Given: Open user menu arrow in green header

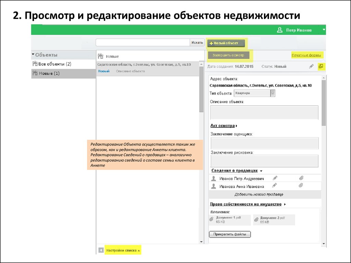Looking at the screenshot, I should 324,30.
